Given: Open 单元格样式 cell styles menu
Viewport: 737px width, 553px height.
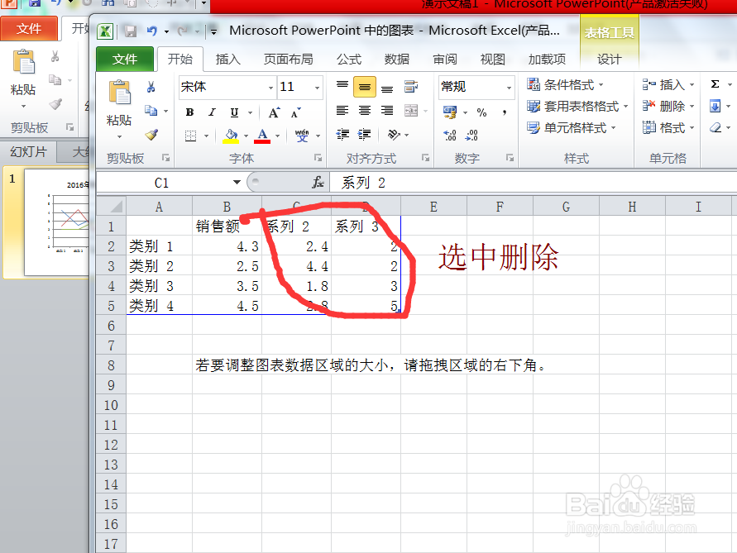Looking at the screenshot, I should [x=571, y=127].
